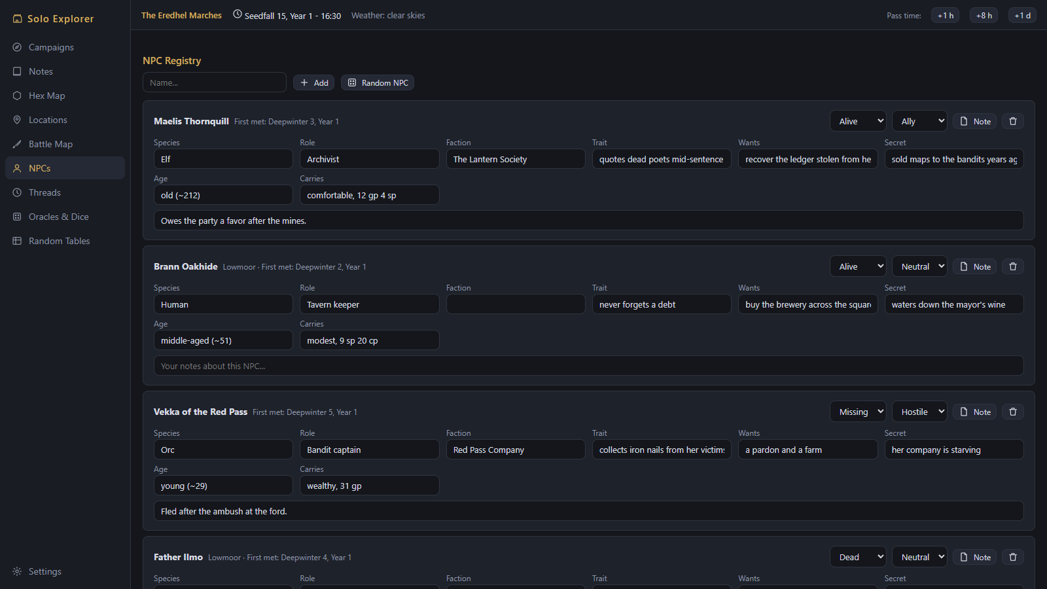Viewport: 1047px width, 589px height.
Task: Click the clock icon beside Seedfall date
Action: pos(238,14)
